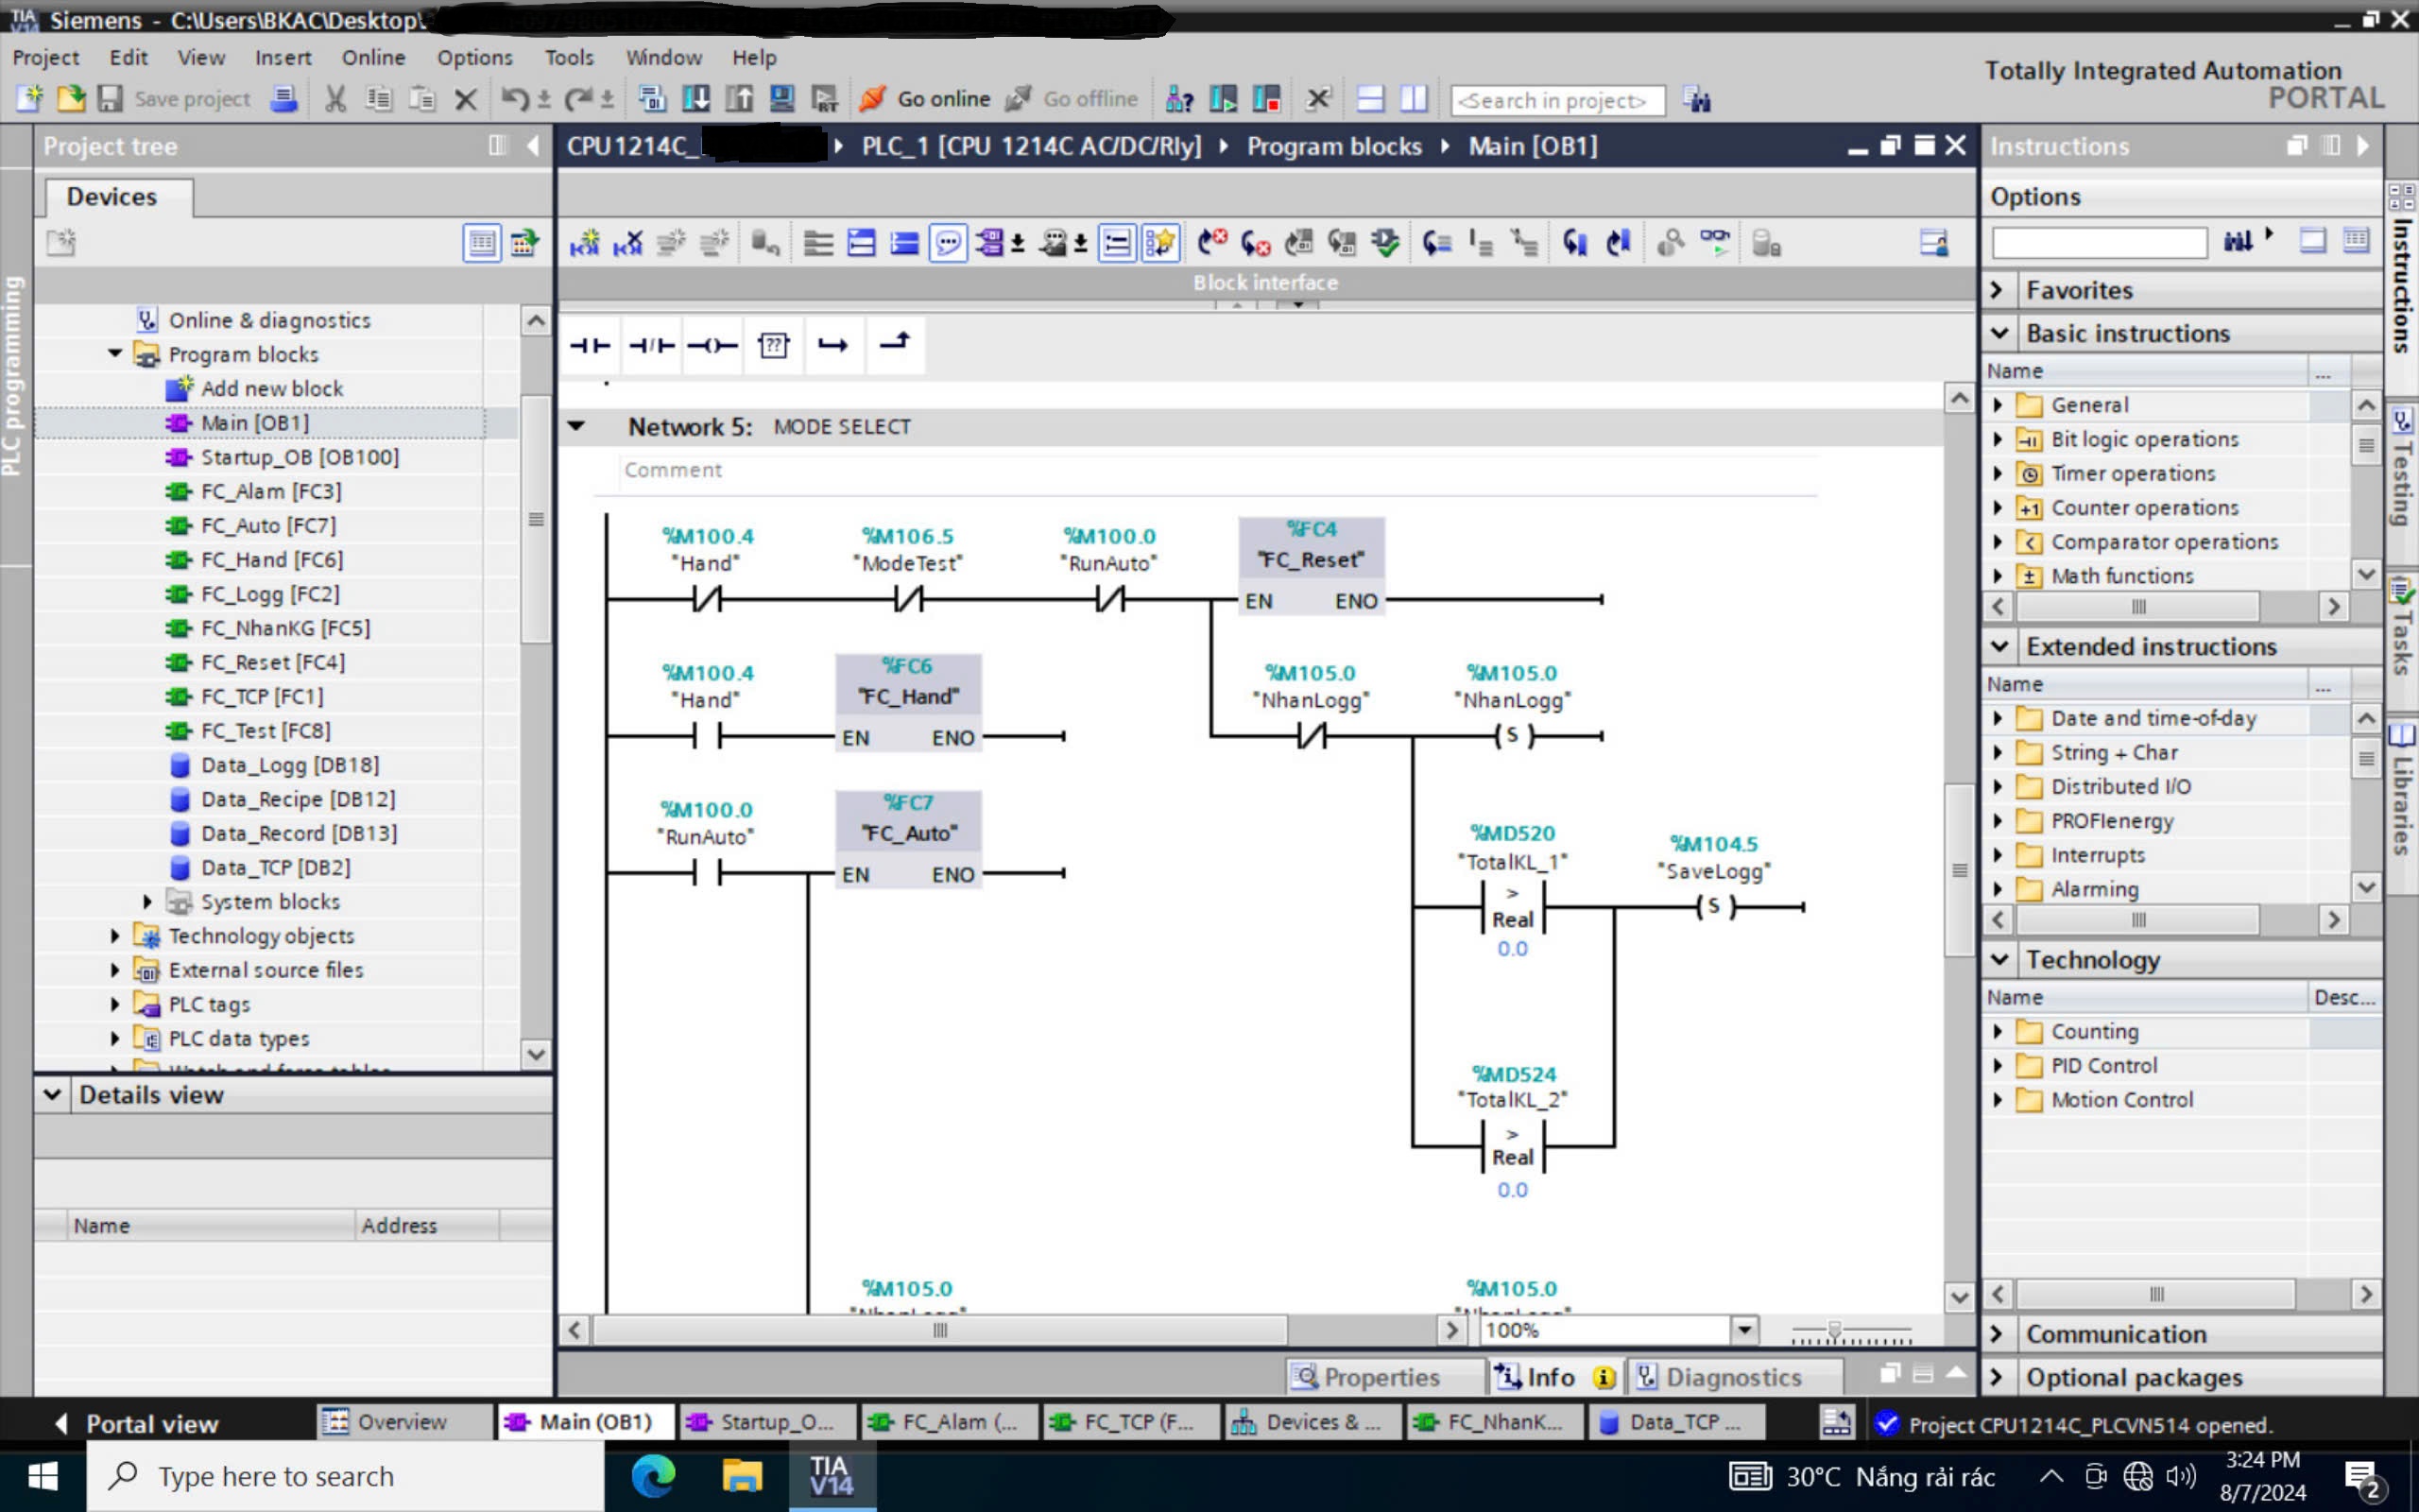Open the Online menu

coord(373,57)
